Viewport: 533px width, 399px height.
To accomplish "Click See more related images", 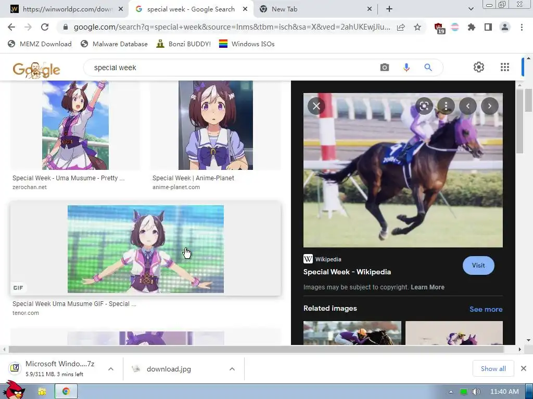I will [x=486, y=309].
